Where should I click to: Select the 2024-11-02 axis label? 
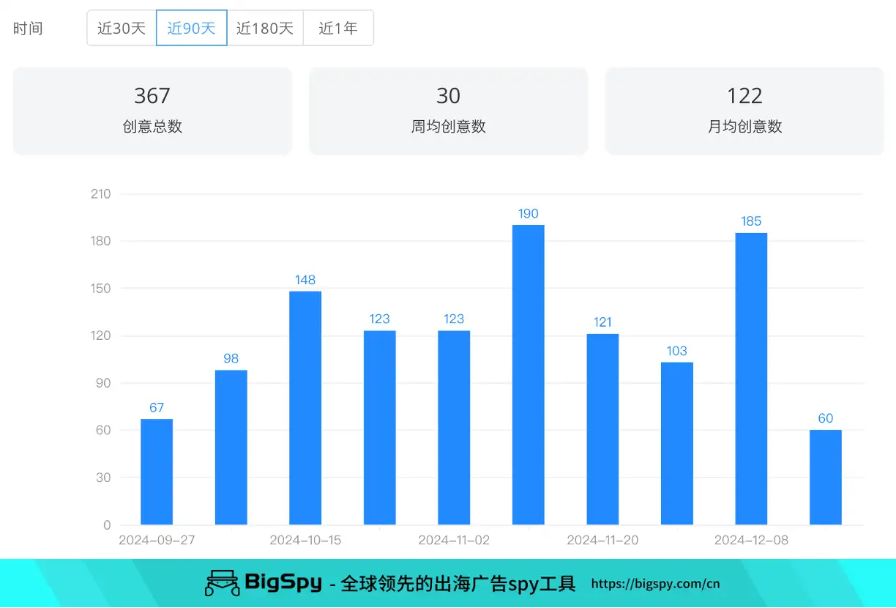pos(453,540)
